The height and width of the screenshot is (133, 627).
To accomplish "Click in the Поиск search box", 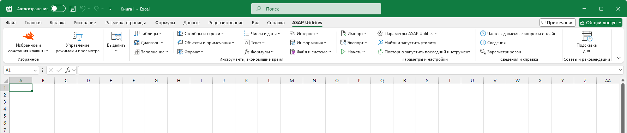I will click(316, 9).
